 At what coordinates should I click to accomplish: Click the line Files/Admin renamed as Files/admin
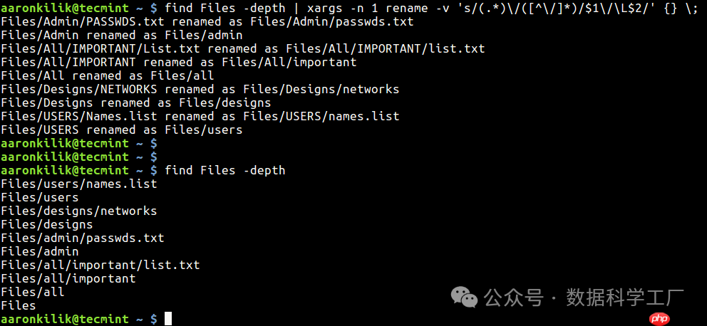(122, 35)
